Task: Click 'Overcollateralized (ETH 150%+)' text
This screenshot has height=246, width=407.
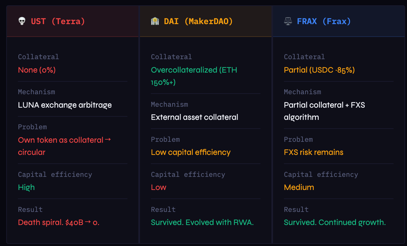Action: [x=194, y=76]
